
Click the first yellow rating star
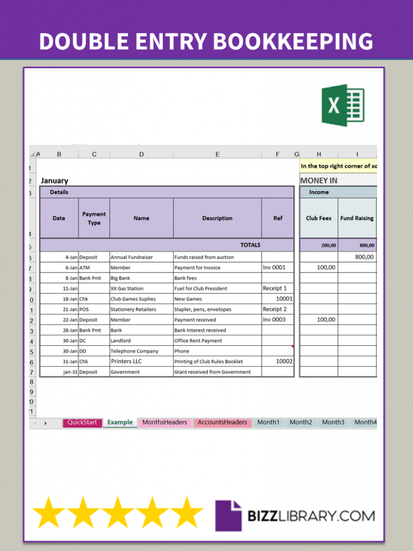tap(47, 512)
